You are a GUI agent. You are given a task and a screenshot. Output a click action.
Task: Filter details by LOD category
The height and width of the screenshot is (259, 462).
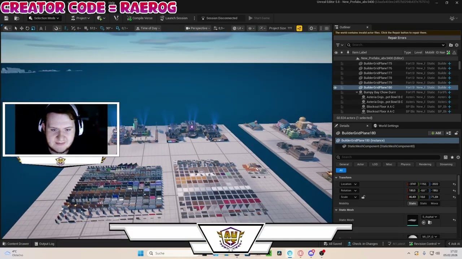coord(375,164)
